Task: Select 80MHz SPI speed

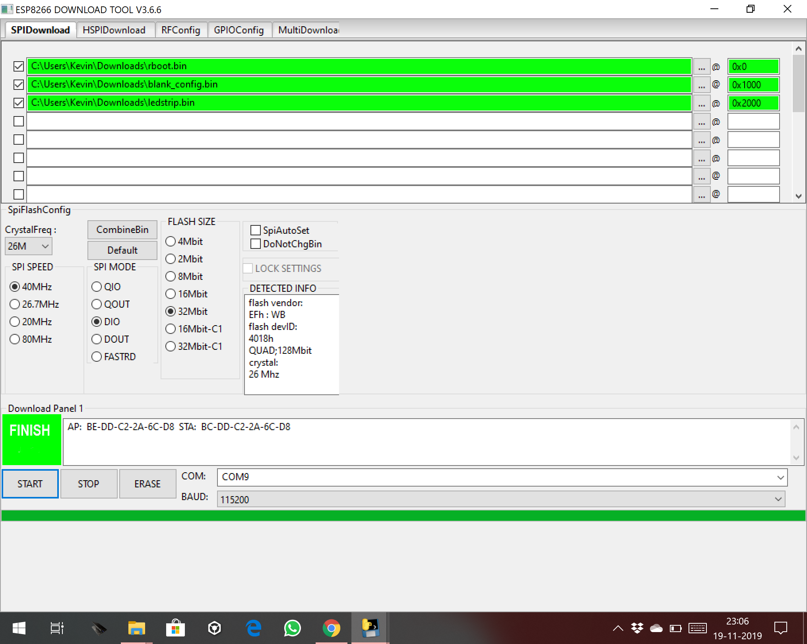Action: point(15,339)
